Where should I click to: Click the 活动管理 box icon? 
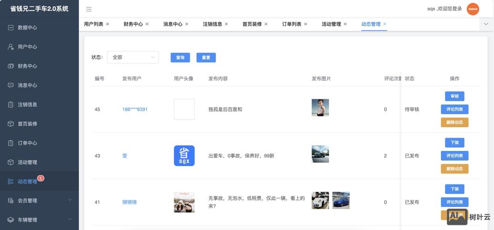click(x=11, y=162)
